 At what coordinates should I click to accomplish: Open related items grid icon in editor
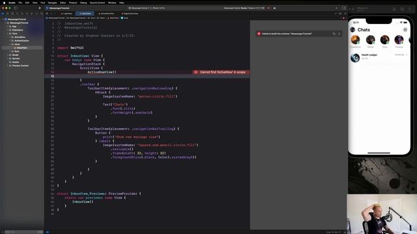(x=47, y=13)
